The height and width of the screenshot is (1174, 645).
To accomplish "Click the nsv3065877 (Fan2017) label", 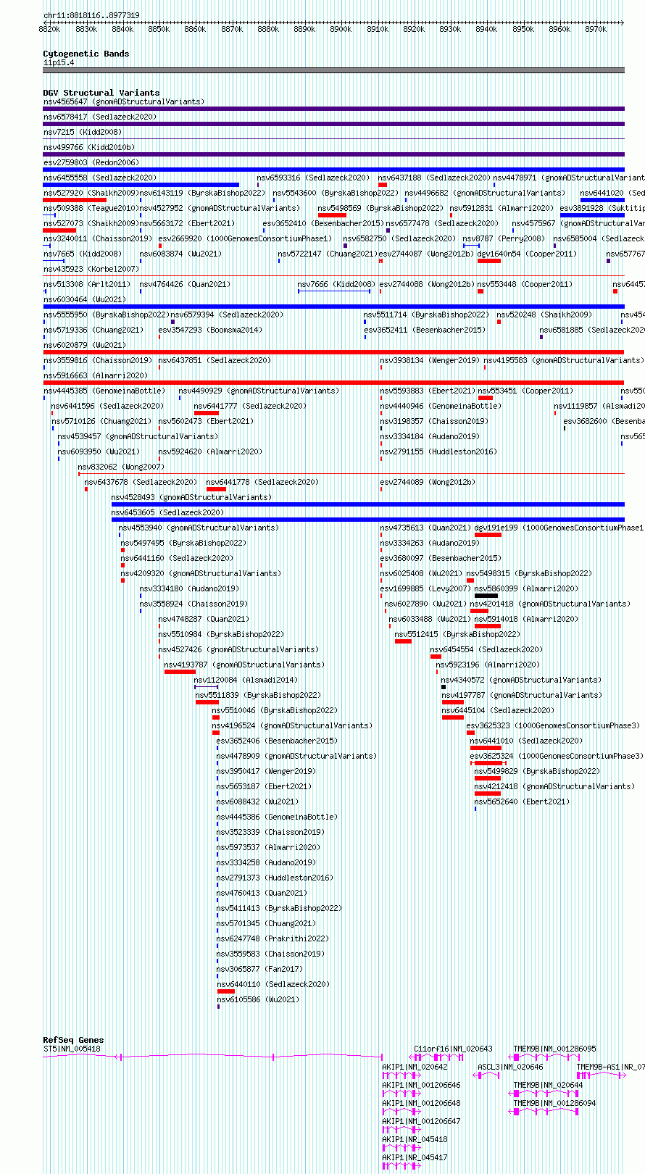I will tap(259, 969).
